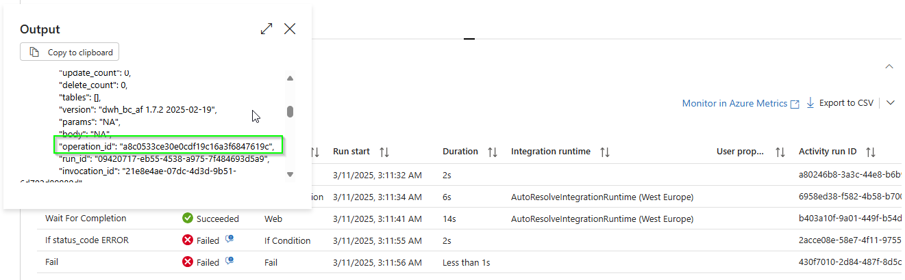
Task: Expand the Output panel to full size
Action: tap(266, 29)
